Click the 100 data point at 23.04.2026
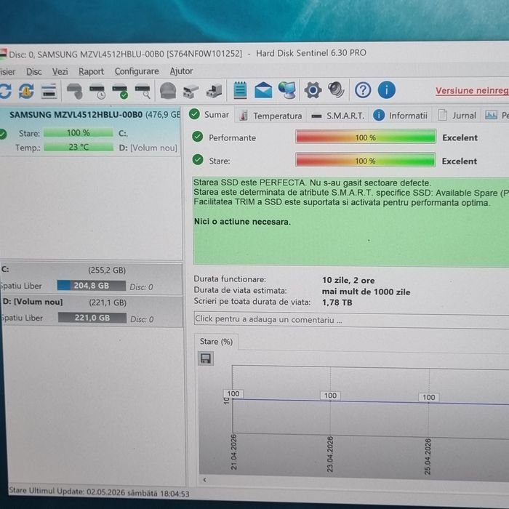Screen dimensions: 509x509 coord(330,396)
